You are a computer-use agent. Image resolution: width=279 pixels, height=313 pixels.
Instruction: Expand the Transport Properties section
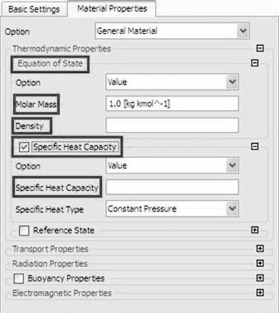point(260,249)
